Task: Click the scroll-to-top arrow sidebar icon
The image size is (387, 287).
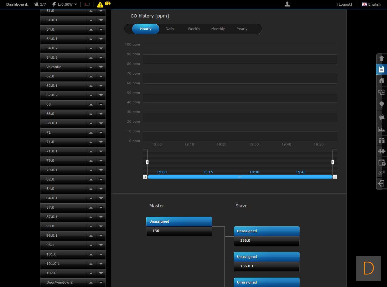Action: (381, 58)
